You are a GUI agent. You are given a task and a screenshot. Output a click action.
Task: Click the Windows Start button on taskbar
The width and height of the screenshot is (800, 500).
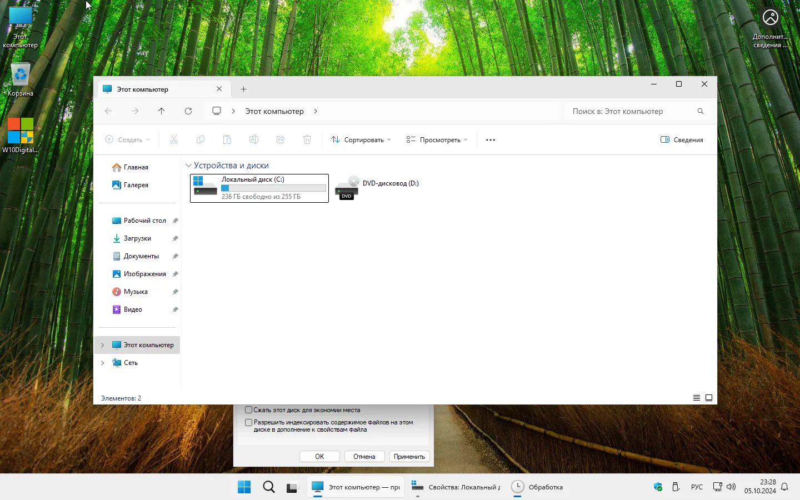(244, 487)
